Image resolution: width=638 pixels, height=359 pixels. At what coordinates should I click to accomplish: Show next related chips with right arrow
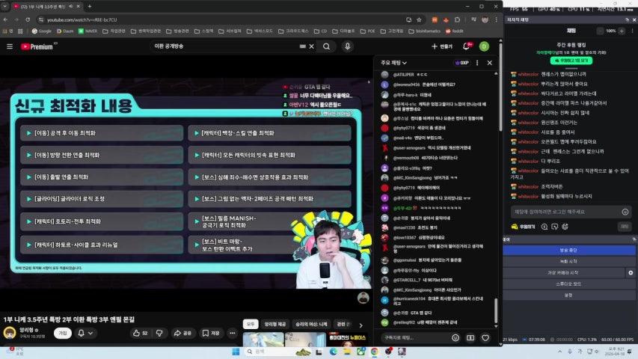[x=361, y=325]
